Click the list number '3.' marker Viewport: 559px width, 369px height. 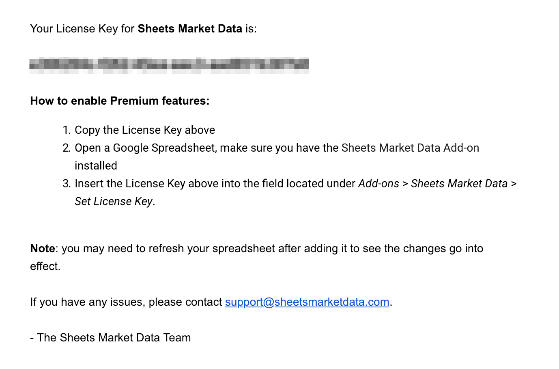tap(67, 184)
